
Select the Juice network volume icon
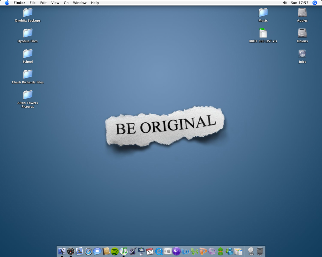click(x=302, y=56)
